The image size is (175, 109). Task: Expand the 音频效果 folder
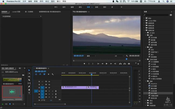click(x=144, y=23)
